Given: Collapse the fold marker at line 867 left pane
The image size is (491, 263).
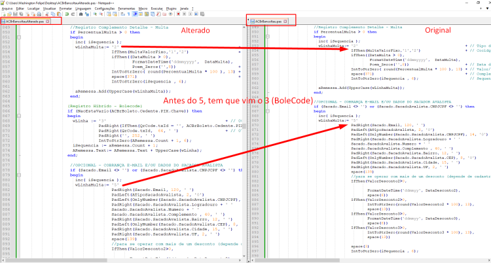Looking at the screenshot, I should pos(19,116).
